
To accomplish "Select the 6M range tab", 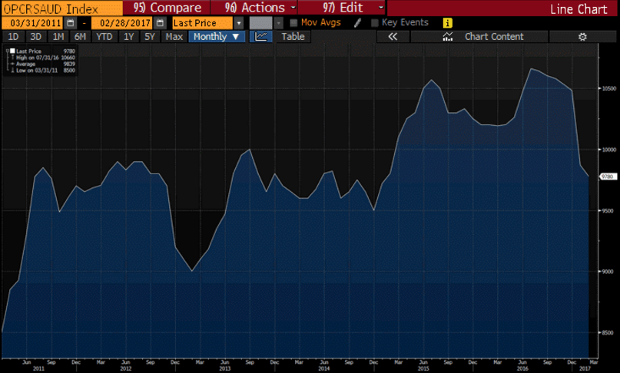I will click(80, 37).
